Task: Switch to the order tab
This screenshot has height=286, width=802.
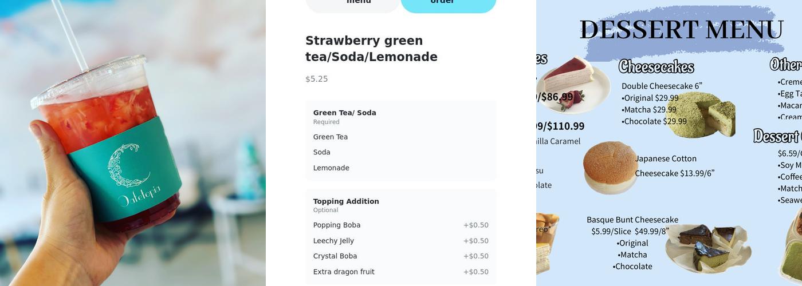Action: 448,3
